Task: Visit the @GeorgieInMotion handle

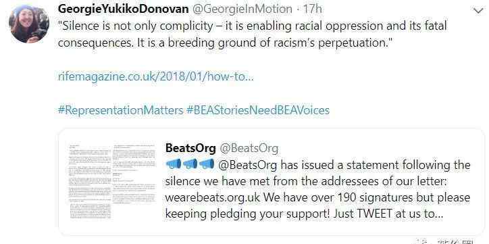Action: (x=242, y=9)
